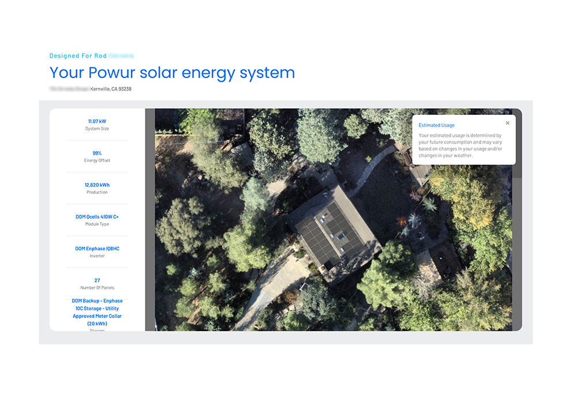Screen dimensions: 577x402
Task: Close the Estimated Usage tooltip
Action: 507,123
